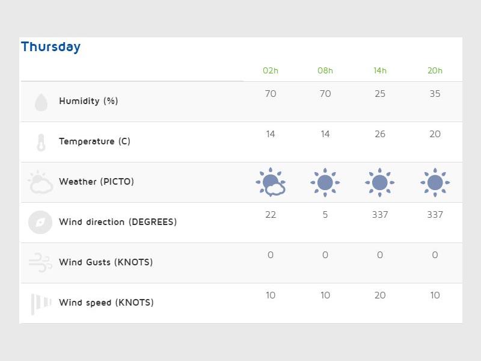Click the 14h wind speed value 20
The image size is (481, 361).
[380, 295]
